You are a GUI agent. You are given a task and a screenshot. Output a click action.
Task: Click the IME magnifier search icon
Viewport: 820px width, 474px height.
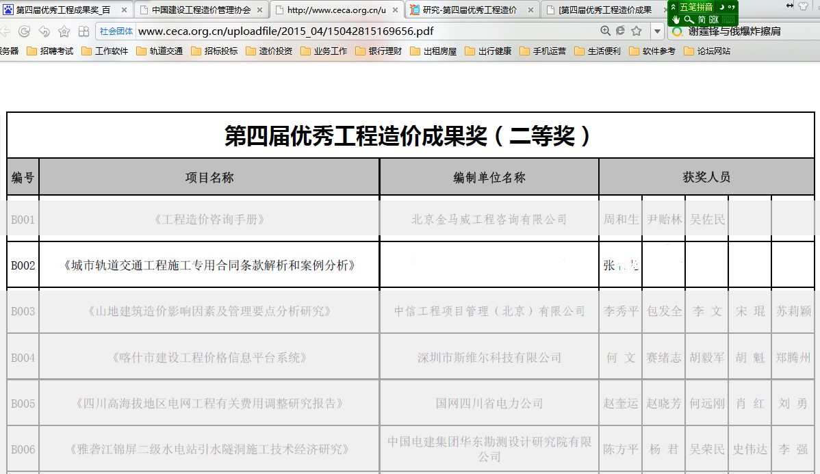689,20
